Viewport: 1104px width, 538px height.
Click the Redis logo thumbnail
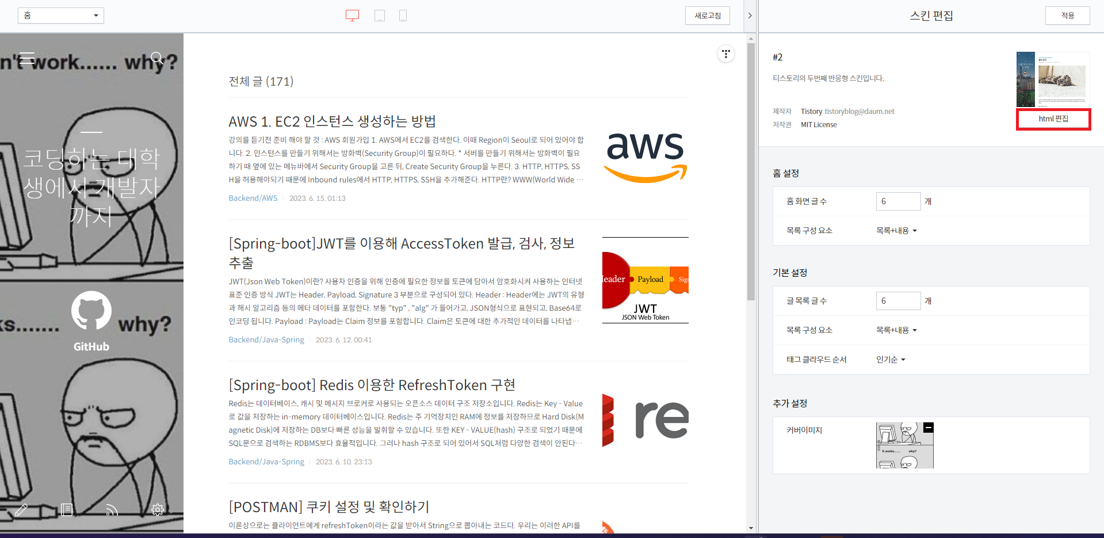point(645,420)
